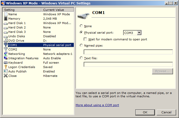This screenshot has height=118, width=179.
Task: Click the Close setting X icon
Action: pos(6,76)
